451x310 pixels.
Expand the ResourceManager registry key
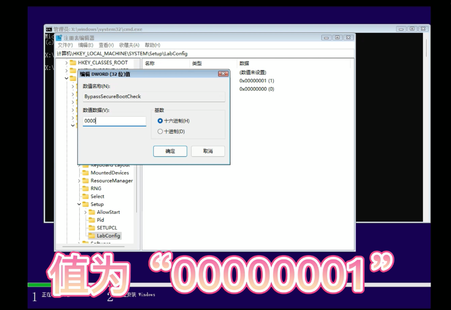point(78,181)
